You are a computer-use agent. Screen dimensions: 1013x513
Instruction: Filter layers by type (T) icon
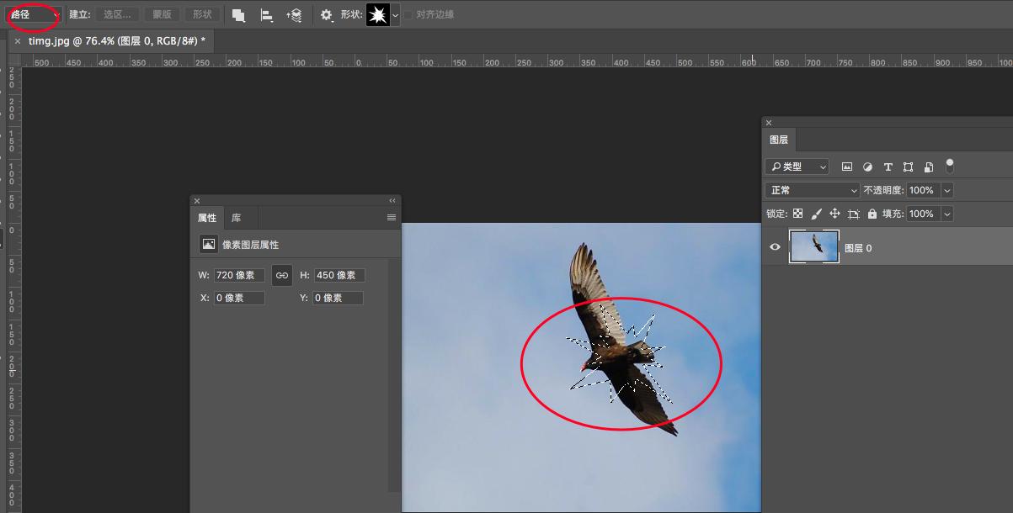pyautogui.click(x=888, y=167)
